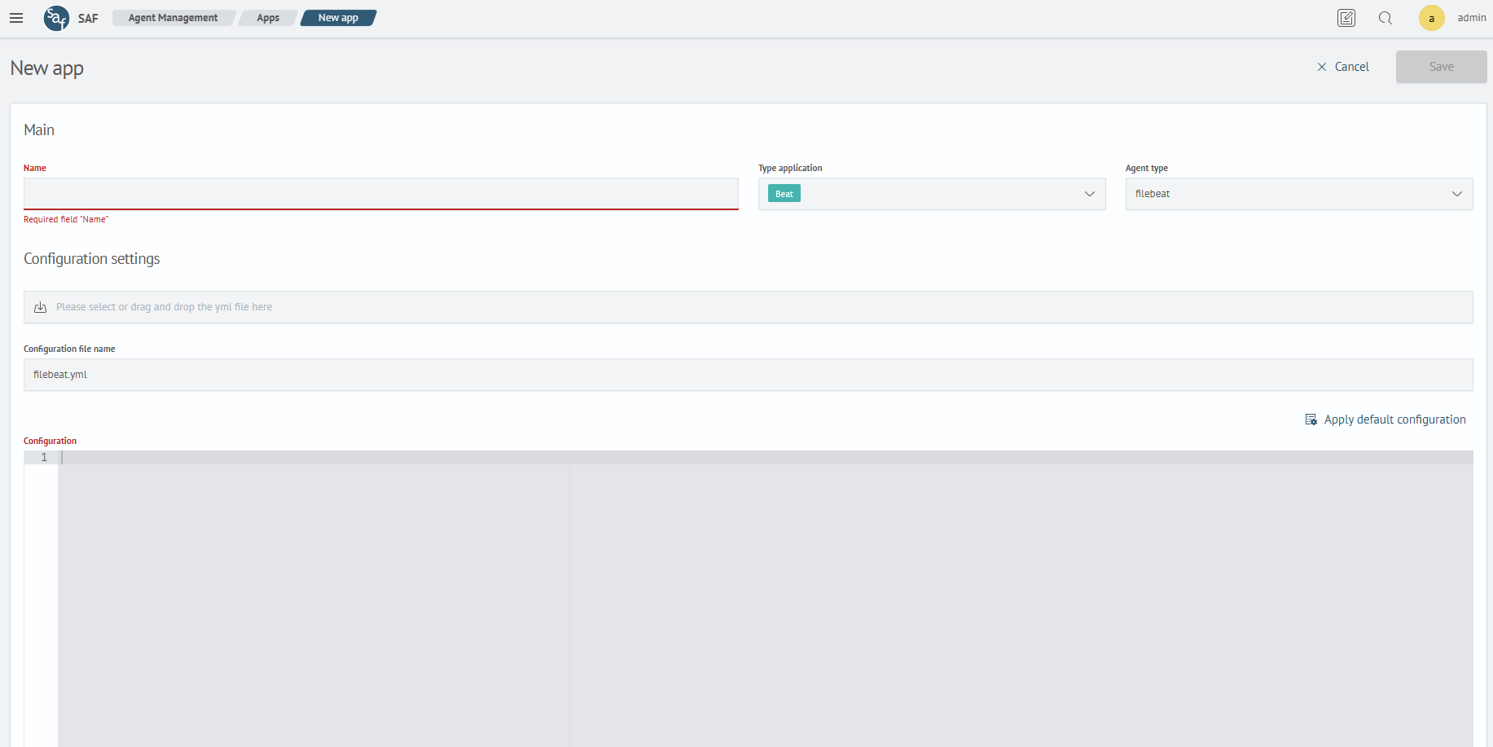Click the line number 1 gutter
The image size is (1493, 747).
44,458
